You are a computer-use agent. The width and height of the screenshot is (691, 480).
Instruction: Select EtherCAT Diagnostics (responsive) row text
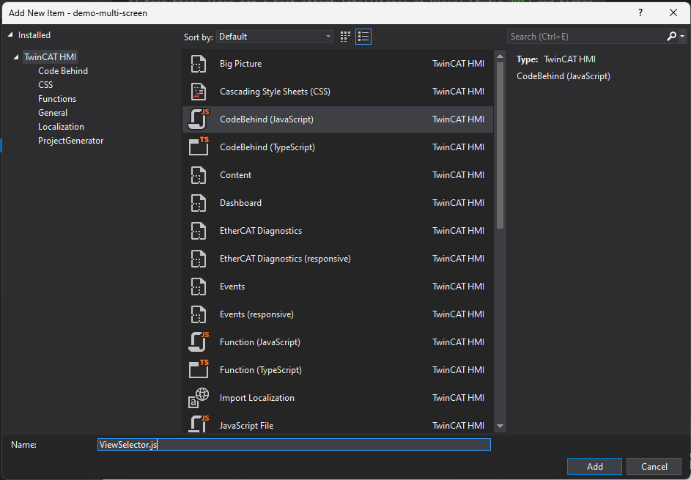pos(285,259)
